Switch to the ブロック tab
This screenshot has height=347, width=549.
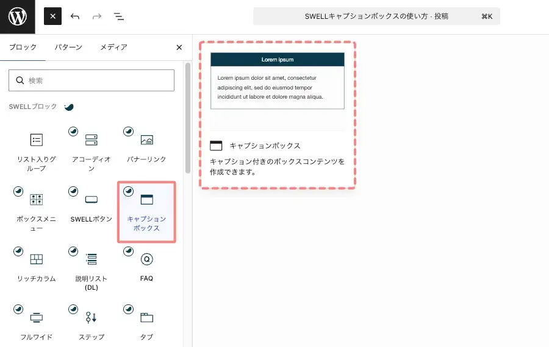pyautogui.click(x=23, y=47)
